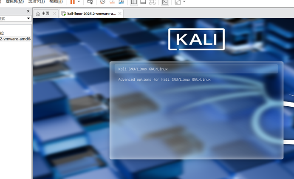Click the library search input field

tap(13, 19)
